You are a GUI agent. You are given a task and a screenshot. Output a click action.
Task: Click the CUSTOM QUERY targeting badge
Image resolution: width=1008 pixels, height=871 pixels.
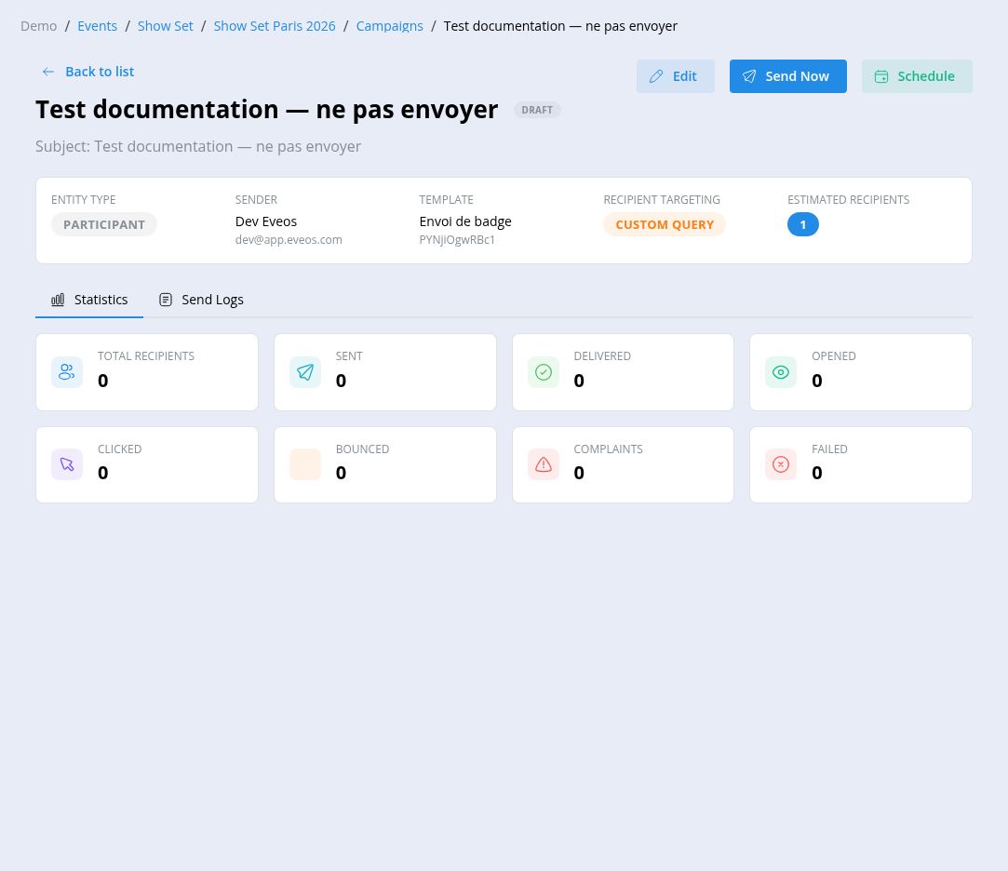[665, 224]
